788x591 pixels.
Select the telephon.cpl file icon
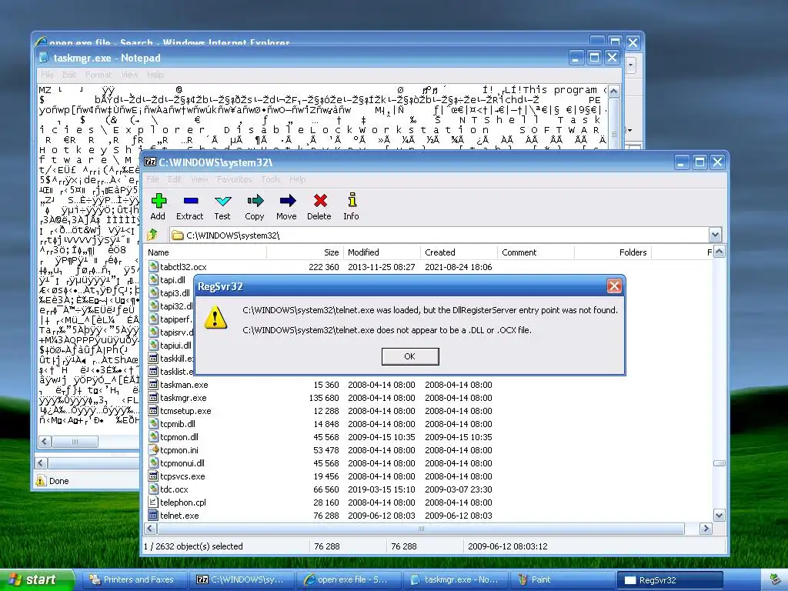(x=153, y=502)
